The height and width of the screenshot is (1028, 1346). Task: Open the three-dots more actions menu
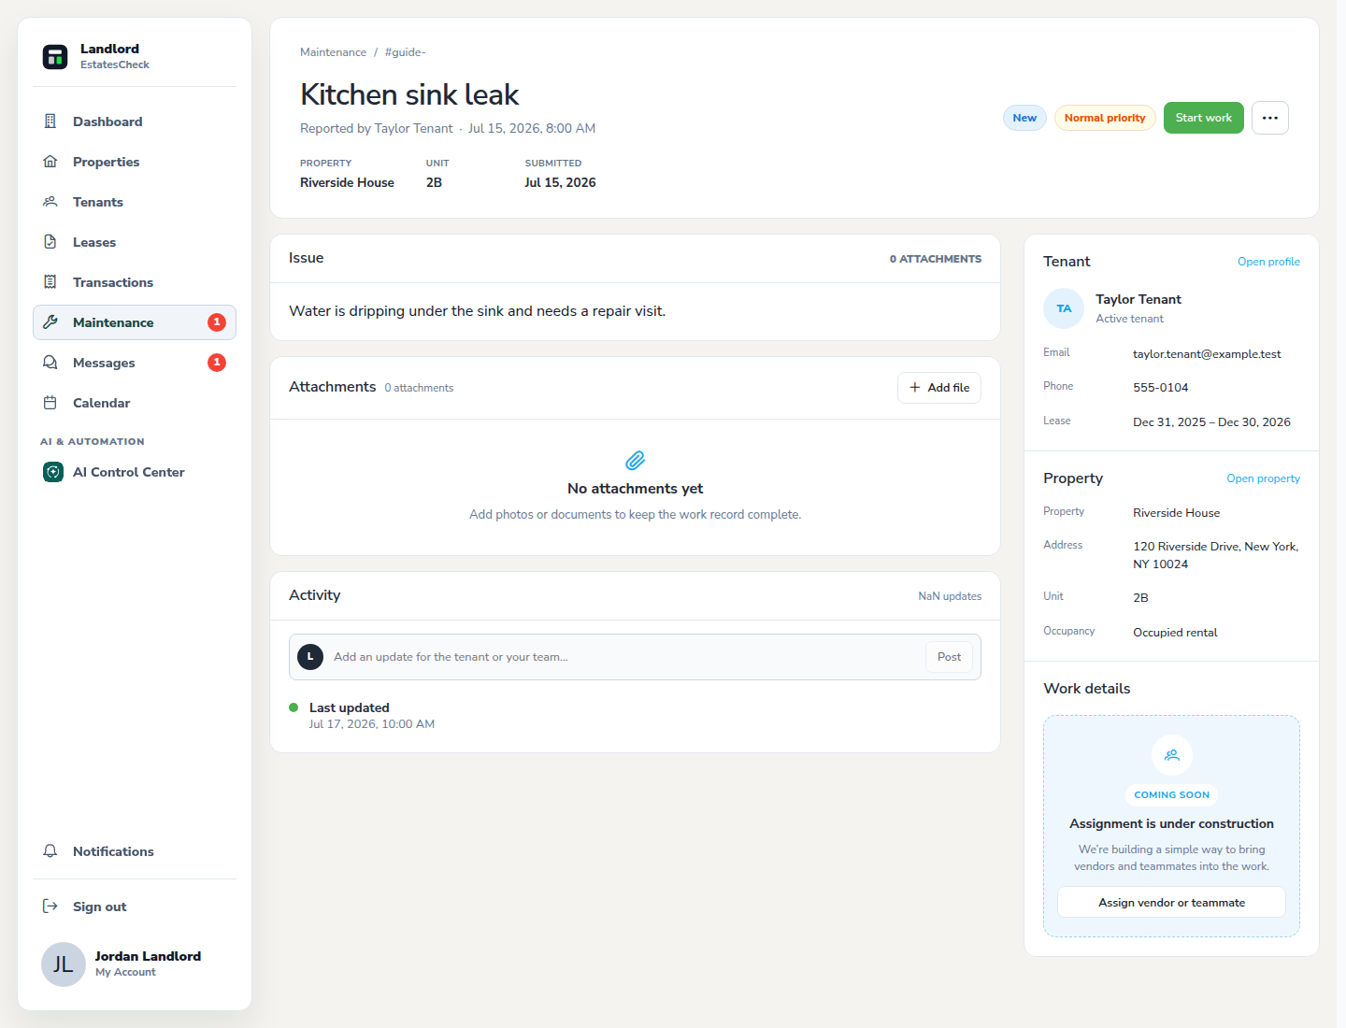1270,118
